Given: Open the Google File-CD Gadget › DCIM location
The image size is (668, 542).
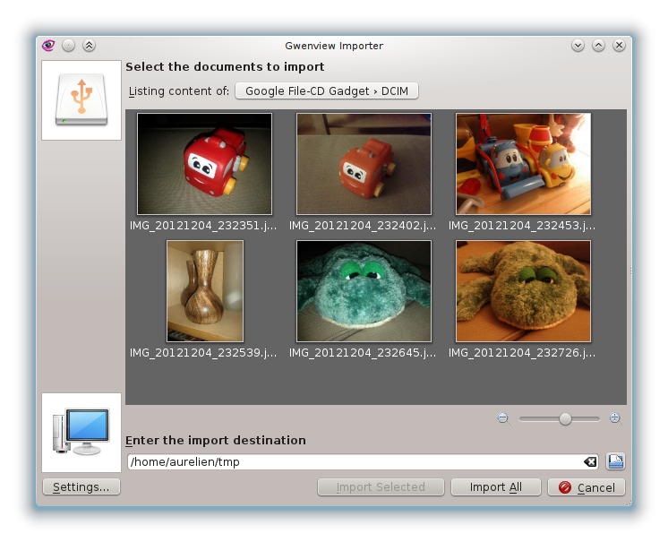Looking at the screenshot, I should (x=327, y=91).
